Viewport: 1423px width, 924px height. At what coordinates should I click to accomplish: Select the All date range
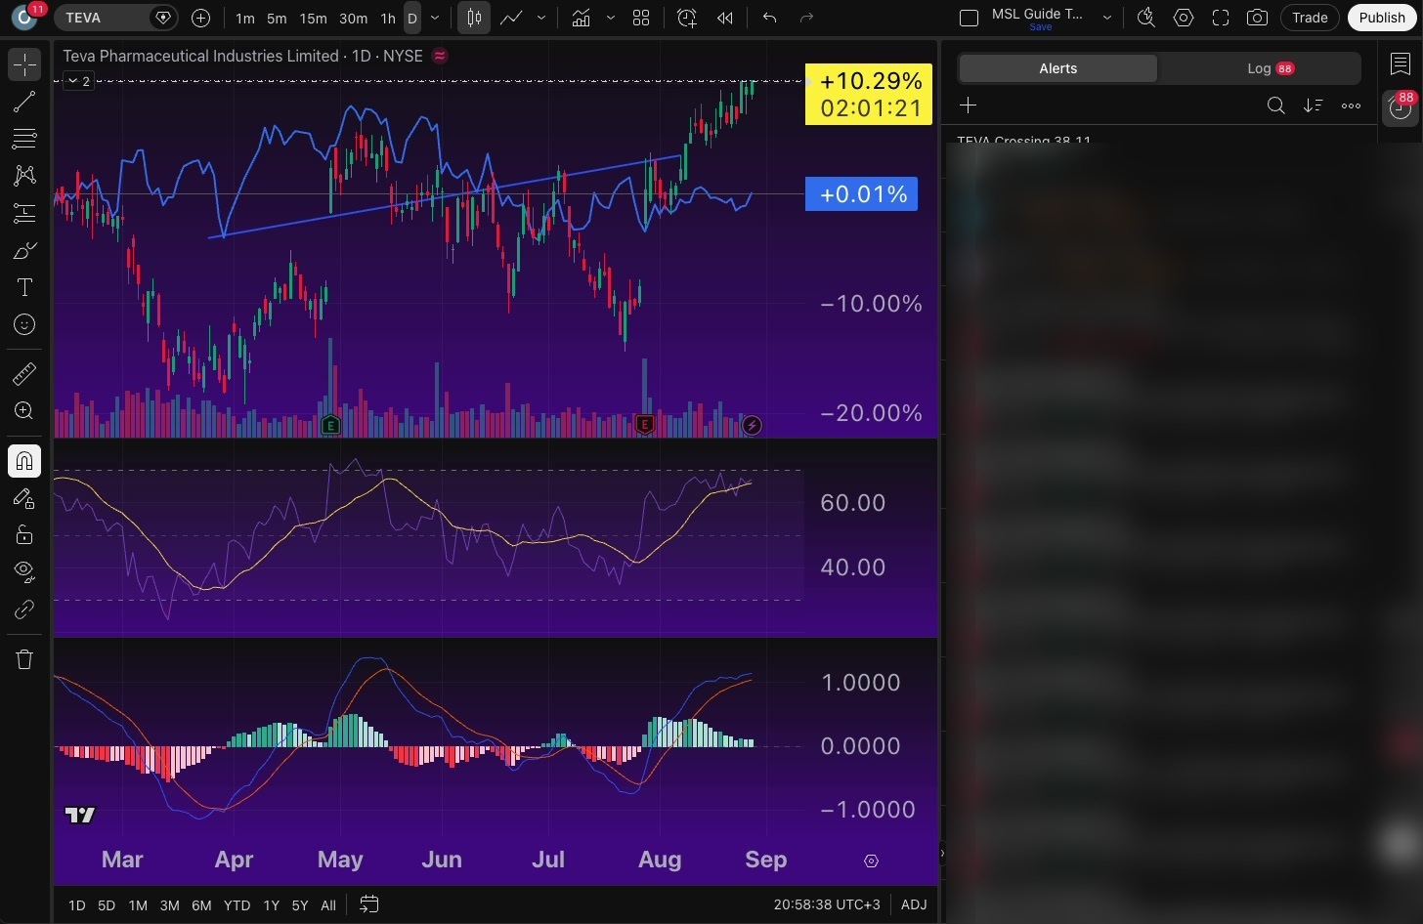point(328,905)
